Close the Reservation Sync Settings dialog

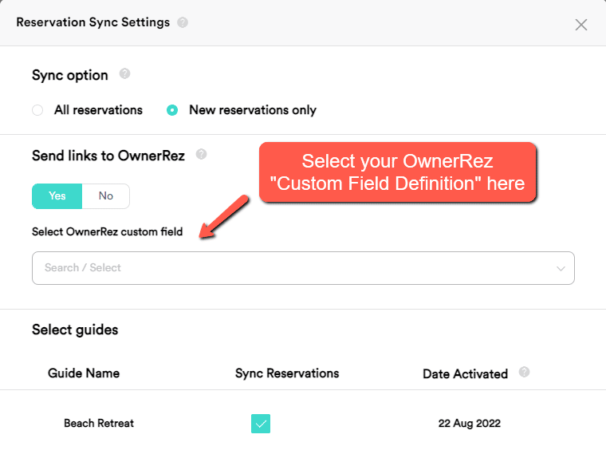[x=581, y=24]
